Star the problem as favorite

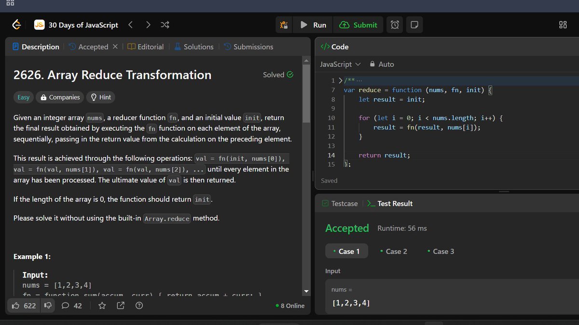[102, 306]
